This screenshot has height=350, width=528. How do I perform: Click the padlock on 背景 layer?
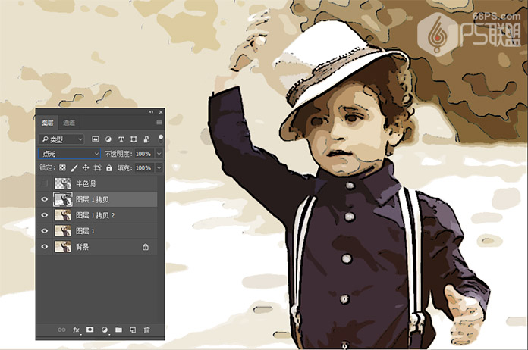coord(146,247)
